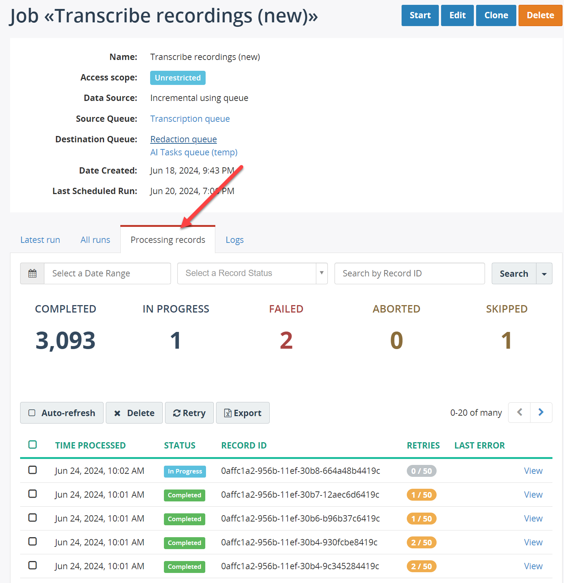Click the FAILED count of 2
This screenshot has height=583, width=564.
click(286, 340)
